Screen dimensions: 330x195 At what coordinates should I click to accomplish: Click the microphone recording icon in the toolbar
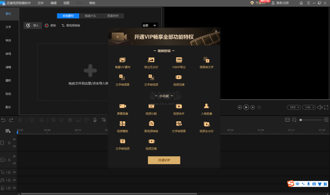pos(95,120)
